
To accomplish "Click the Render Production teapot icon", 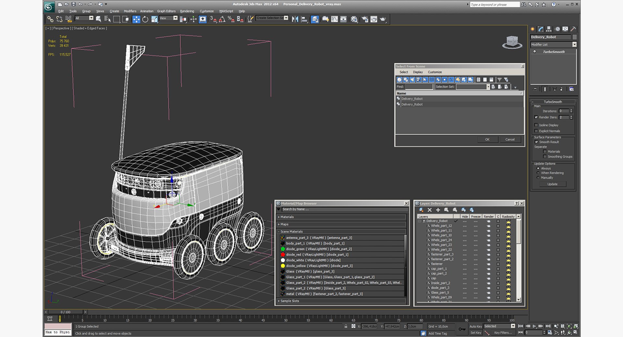I will click(383, 19).
